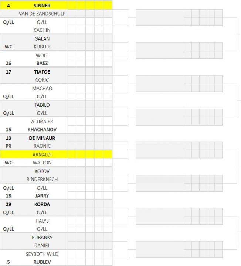Select the SINNER name cell
Viewport: 241px width, 266px height.
pyautogui.click(x=42, y=6)
